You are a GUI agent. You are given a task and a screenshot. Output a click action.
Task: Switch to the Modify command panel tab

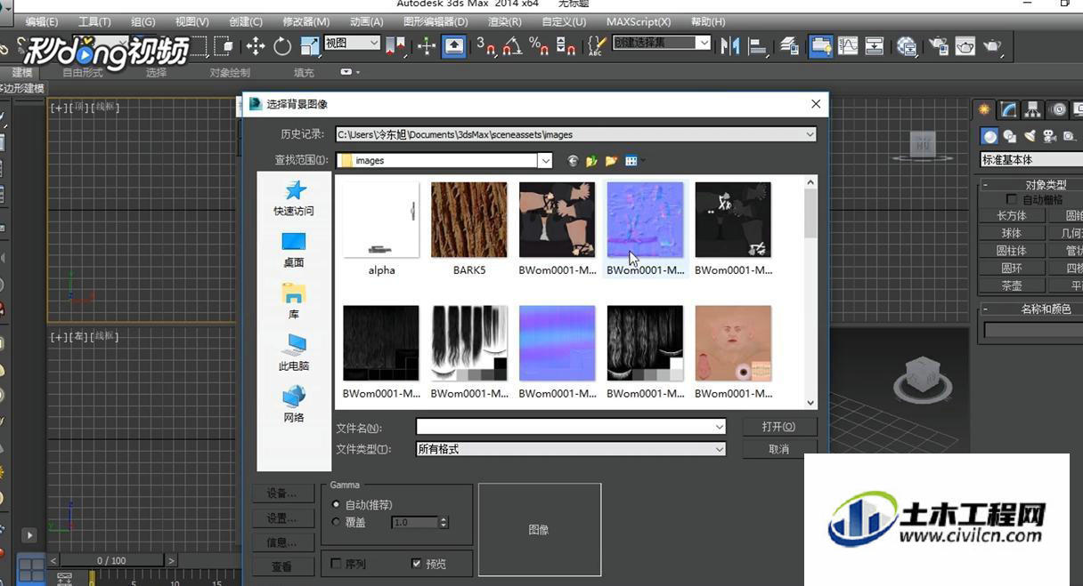1008,109
